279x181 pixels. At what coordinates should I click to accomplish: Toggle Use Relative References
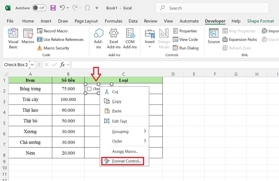tap(60, 39)
